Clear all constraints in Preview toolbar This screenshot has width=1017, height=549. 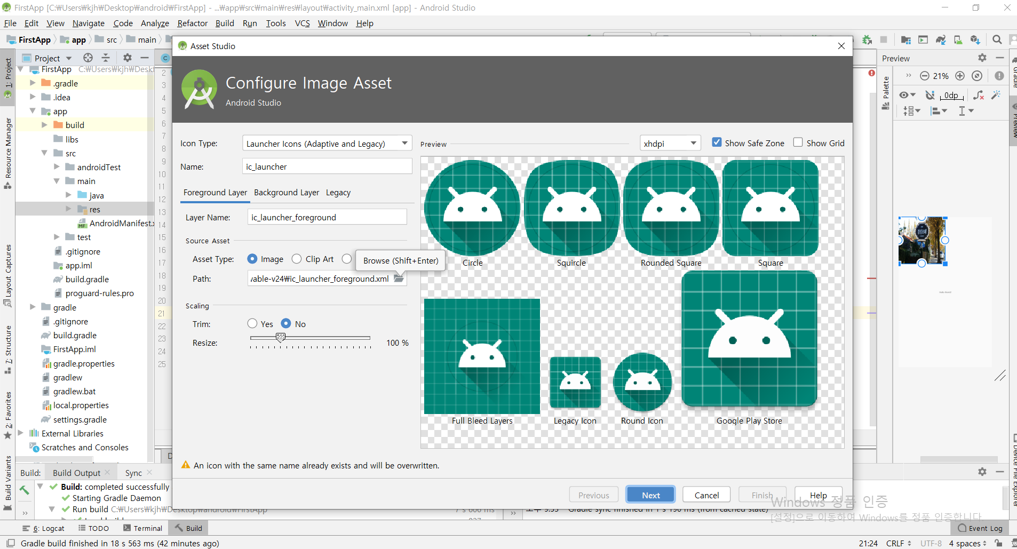coord(979,95)
